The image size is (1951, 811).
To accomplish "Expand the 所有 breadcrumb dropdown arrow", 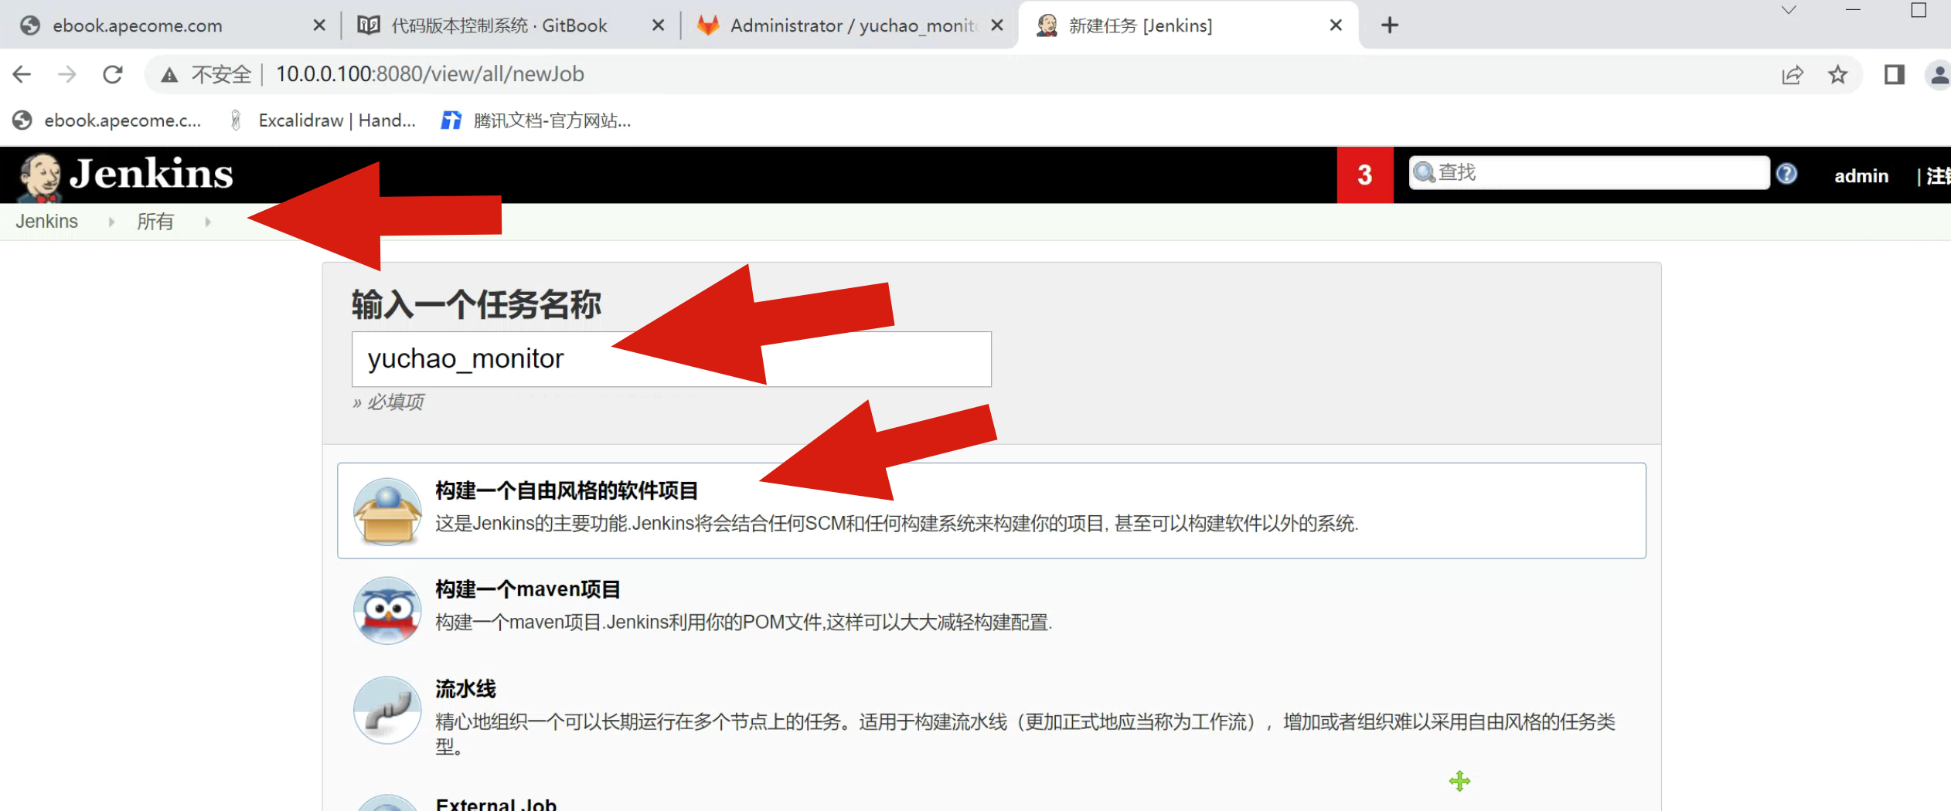I will pyautogui.click(x=208, y=222).
